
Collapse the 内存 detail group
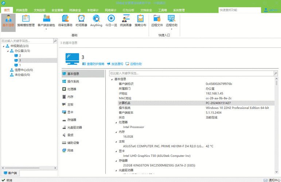pyautogui.click(x=116, y=132)
